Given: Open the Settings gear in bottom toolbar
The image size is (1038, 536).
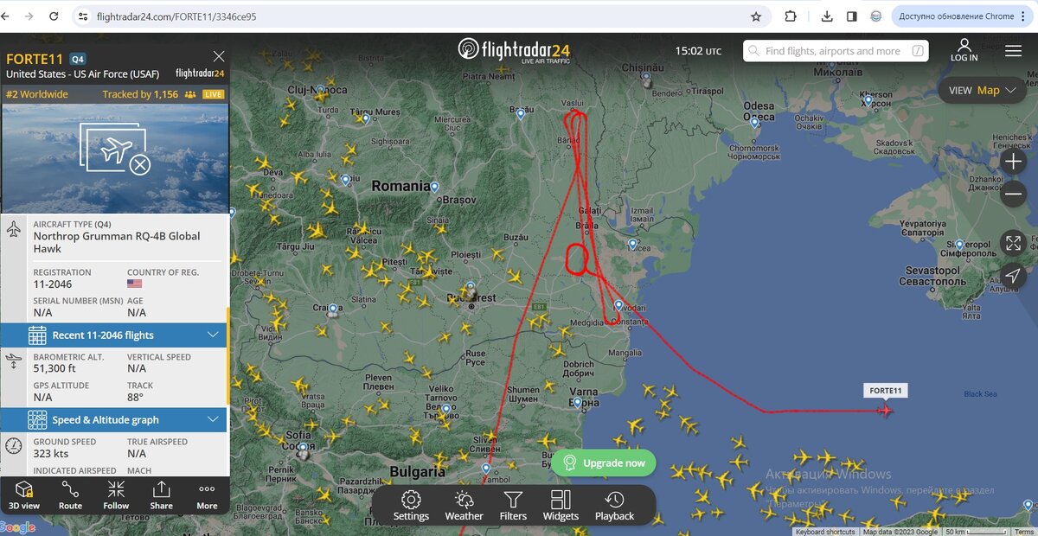Looking at the screenshot, I should tap(411, 506).
